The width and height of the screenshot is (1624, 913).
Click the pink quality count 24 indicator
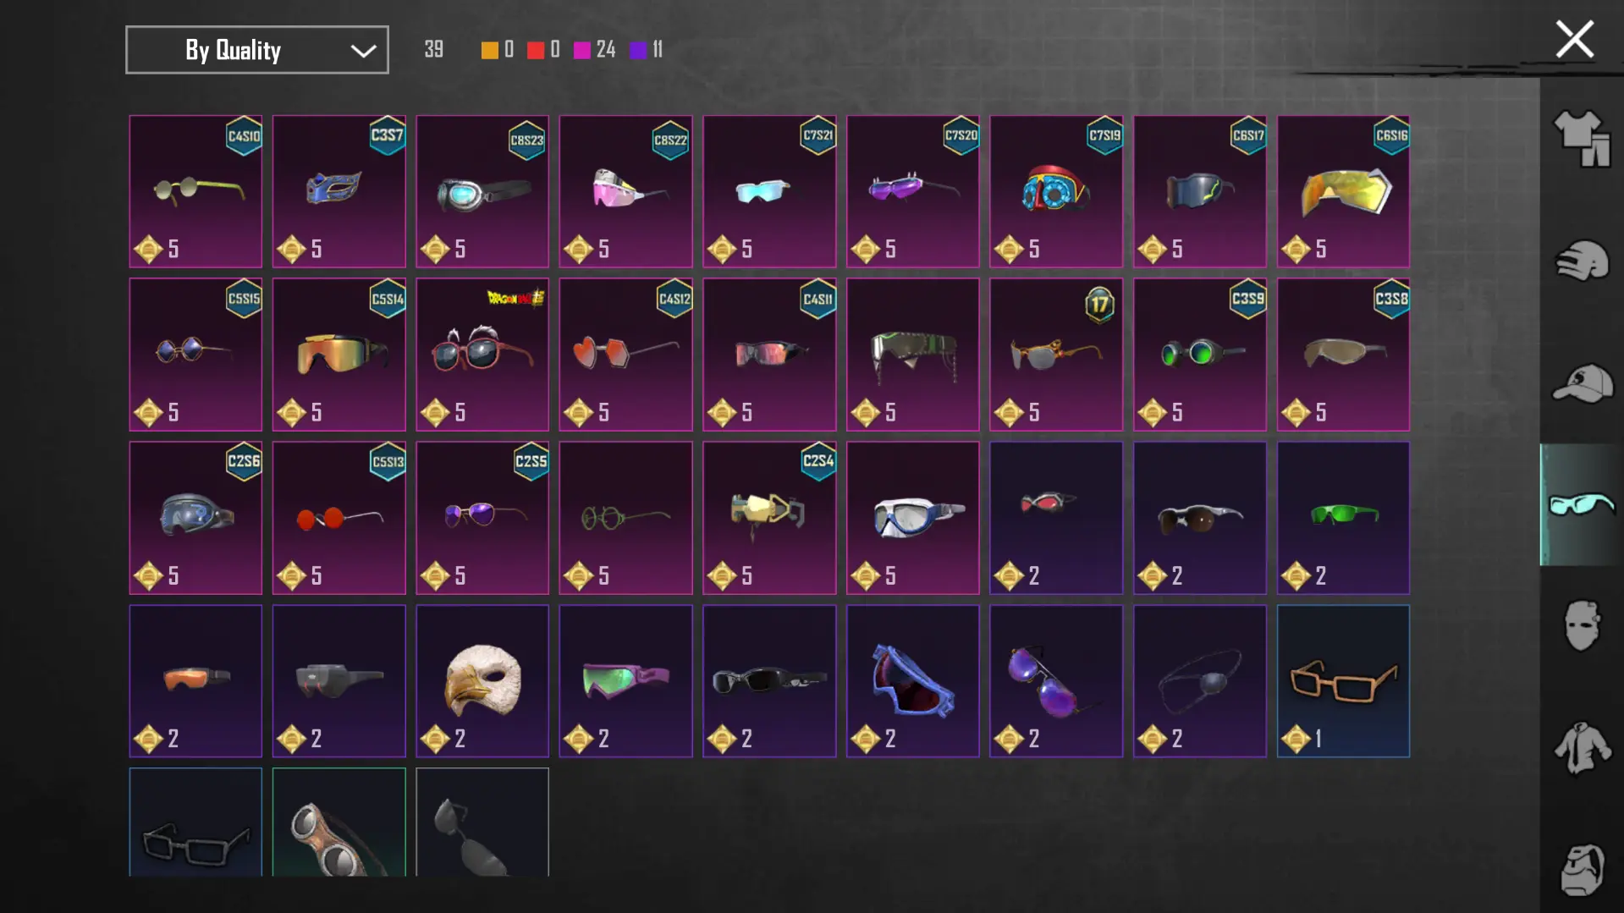(595, 50)
